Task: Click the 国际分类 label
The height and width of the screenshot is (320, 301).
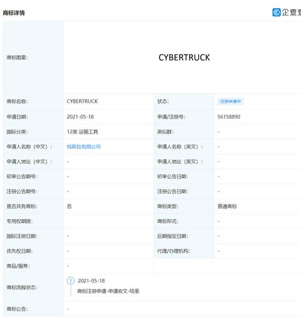Action: click(x=17, y=132)
